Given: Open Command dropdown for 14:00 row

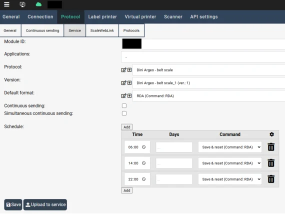Looking at the screenshot, I should click(230, 163).
